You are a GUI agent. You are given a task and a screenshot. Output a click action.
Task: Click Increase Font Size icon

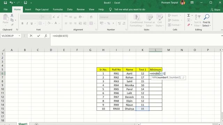[54, 17]
